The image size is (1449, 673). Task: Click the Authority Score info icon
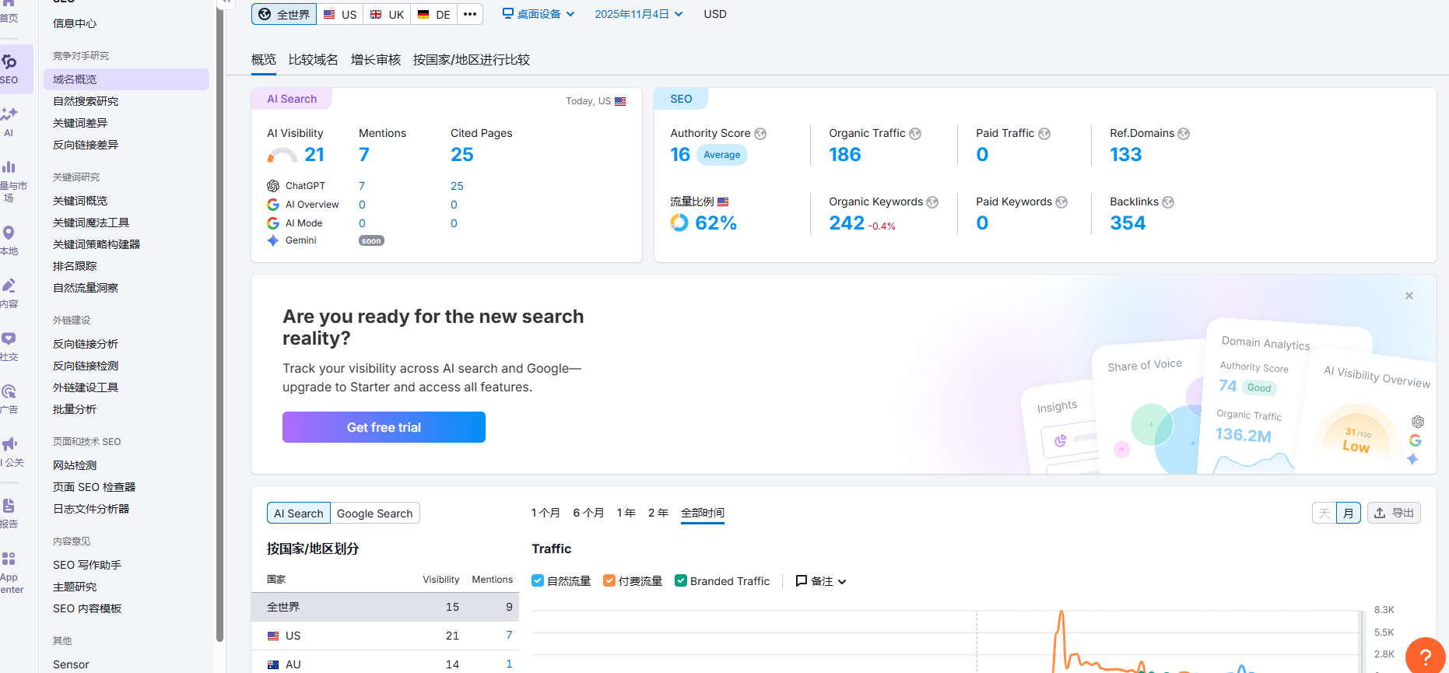(x=760, y=134)
